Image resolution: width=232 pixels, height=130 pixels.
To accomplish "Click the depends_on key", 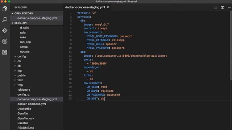I will [91, 68].
